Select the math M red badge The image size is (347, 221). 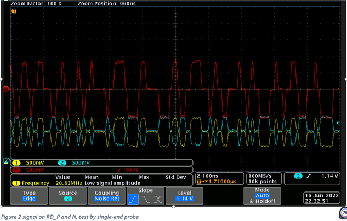coord(16,170)
